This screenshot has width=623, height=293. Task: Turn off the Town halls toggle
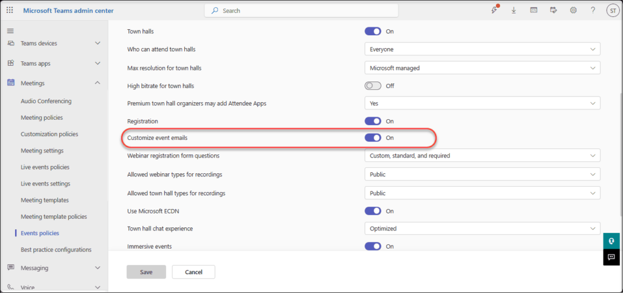pyautogui.click(x=373, y=32)
